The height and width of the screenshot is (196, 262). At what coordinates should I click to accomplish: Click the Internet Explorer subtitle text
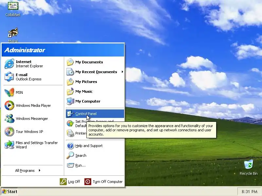coord(29,66)
